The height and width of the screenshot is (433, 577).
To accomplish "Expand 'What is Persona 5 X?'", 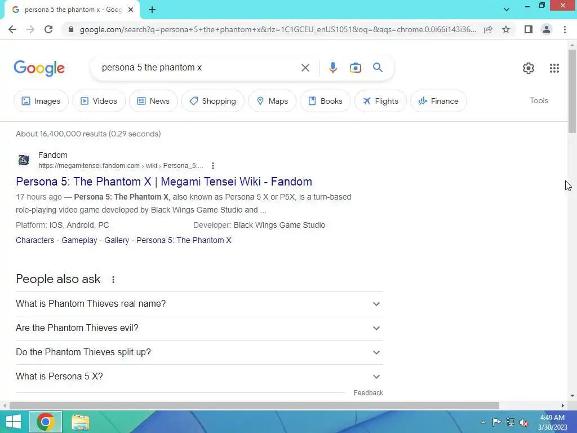I will click(x=199, y=377).
